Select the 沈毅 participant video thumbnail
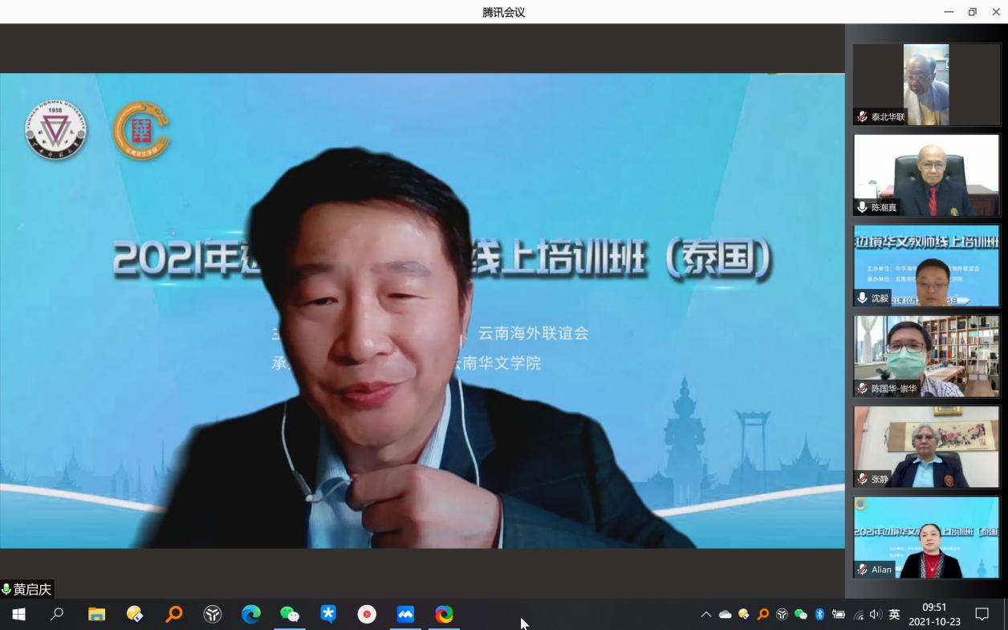 click(x=926, y=266)
